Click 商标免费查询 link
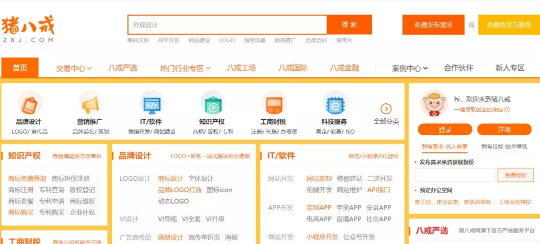This screenshot has height=244, width=540. tap(27, 178)
